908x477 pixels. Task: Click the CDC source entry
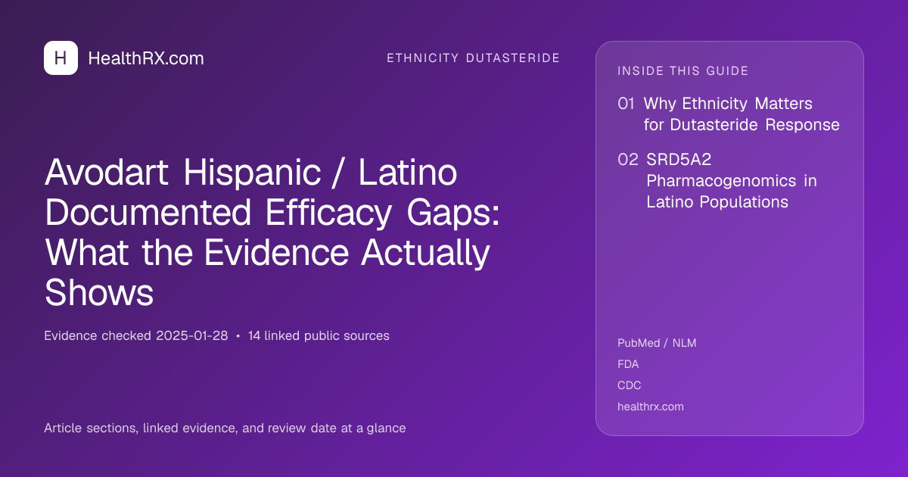tap(630, 385)
